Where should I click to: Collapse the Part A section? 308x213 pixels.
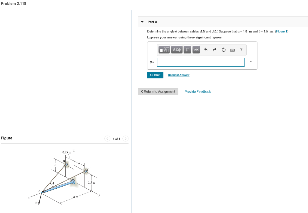[x=142, y=22]
